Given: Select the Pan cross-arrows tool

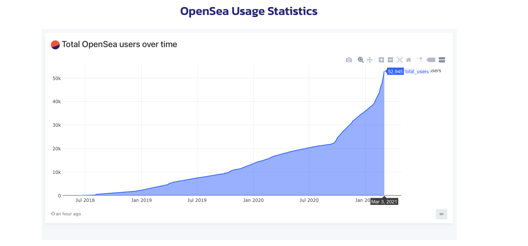Looking at the screenshot, I should point(370,60).
